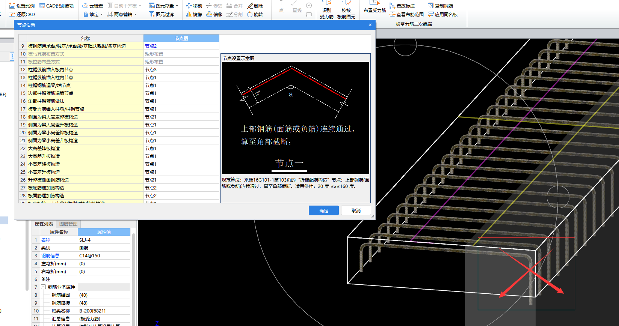The width and height of the screenshot is (619, 326).
Task: Click the 节点设置示意图 preview image
Action: tap(296, 118)
